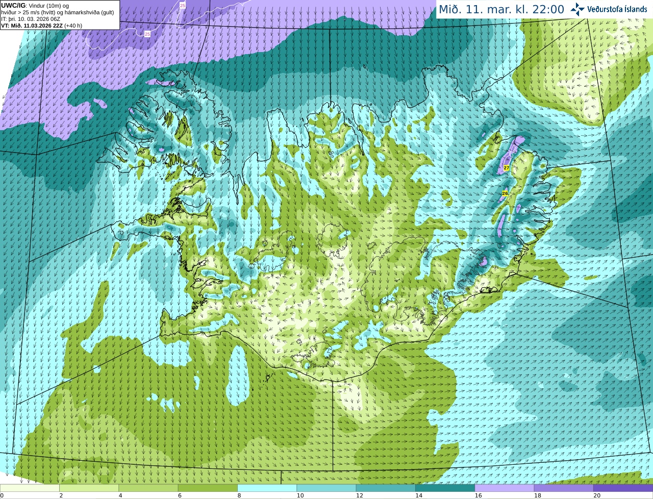Click the yellow maximum gust label 27
653x499 pixels.
coord(506,168)
